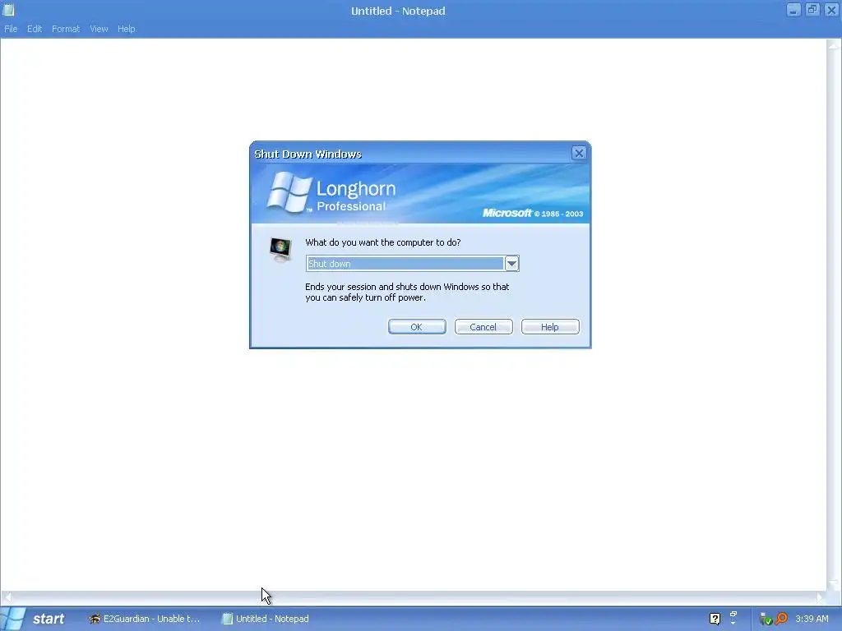Click Notepad's horizontal scrollbar right arrow
842x631 pixels.
(820, 596)
